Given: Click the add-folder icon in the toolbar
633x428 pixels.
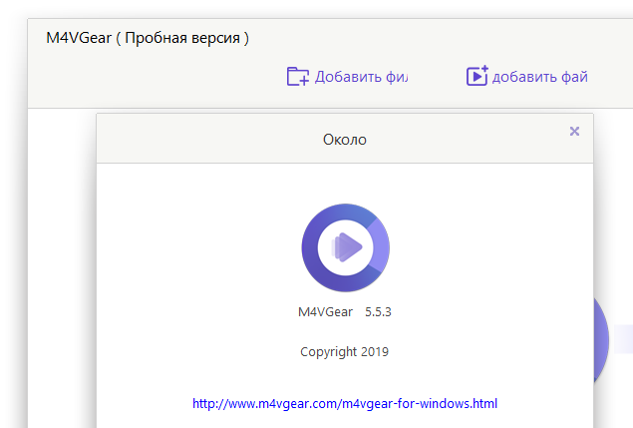Looking at the screenshot, I should click(x=298, y=76).
